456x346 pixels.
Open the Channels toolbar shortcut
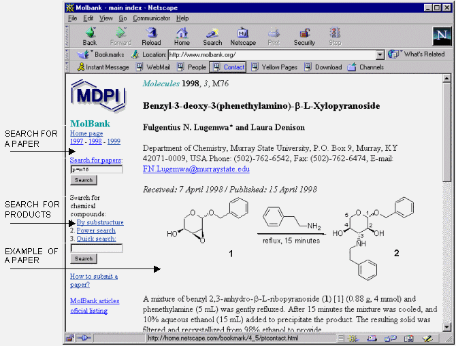365,67
